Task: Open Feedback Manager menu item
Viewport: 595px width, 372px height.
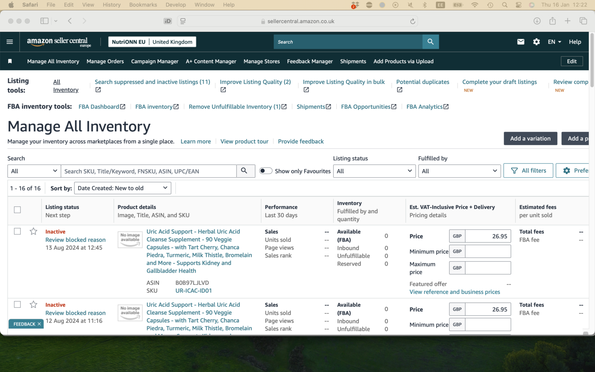Action: 310,61
